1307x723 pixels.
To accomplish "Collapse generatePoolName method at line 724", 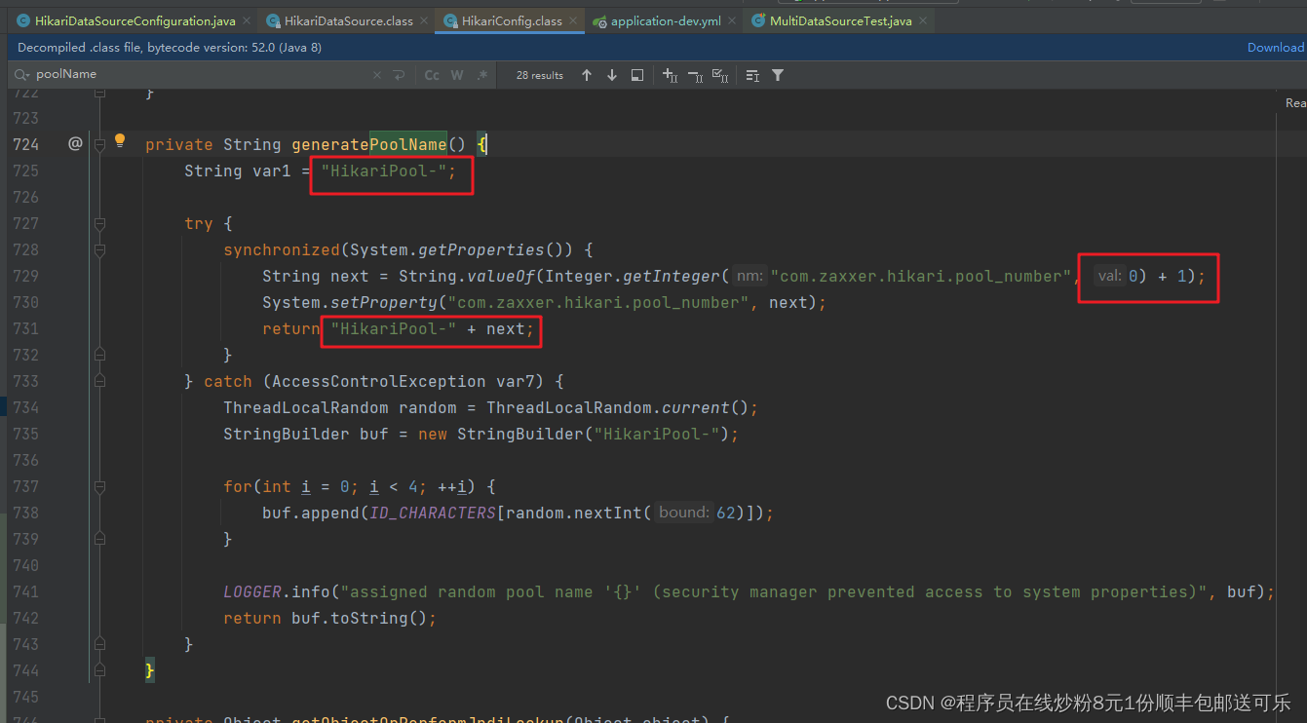I will click(99, 144).
